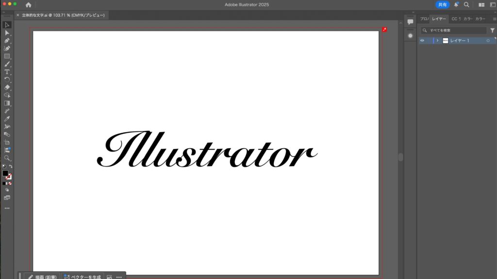Select the Pen tool
Screen dimensions: 497x279
(x=7, y=41)
